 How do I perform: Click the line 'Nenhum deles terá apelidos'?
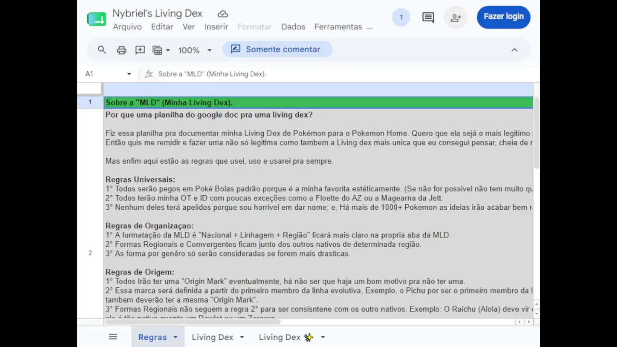coord(319,207)
